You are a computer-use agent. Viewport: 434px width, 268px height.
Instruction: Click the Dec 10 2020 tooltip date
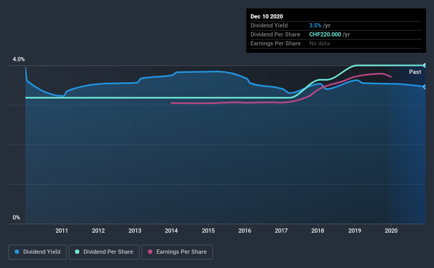(266, 16)
